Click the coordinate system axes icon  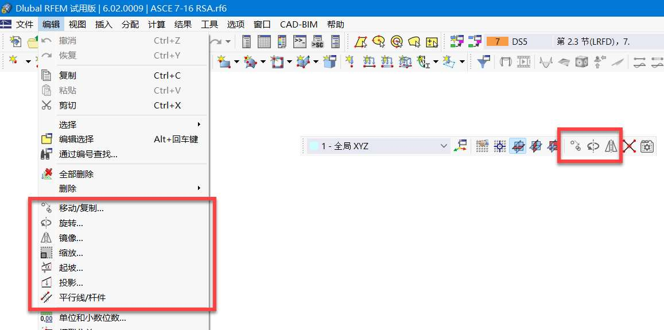(460, 146)
